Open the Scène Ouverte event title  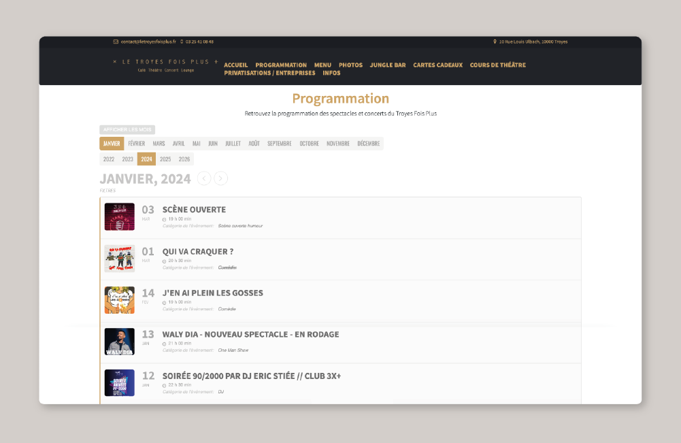click(194, 210)
